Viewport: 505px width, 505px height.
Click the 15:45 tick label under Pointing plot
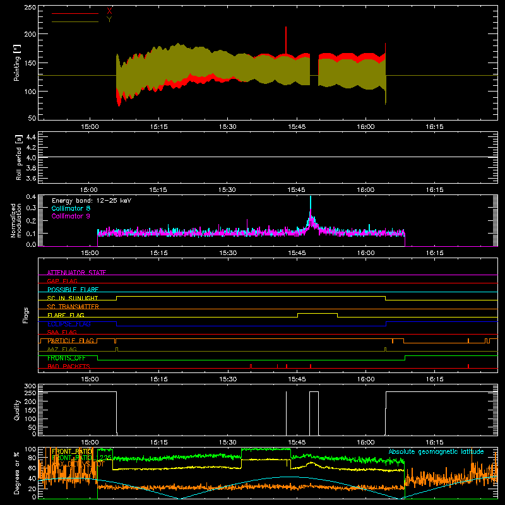[x=297, y=127]
